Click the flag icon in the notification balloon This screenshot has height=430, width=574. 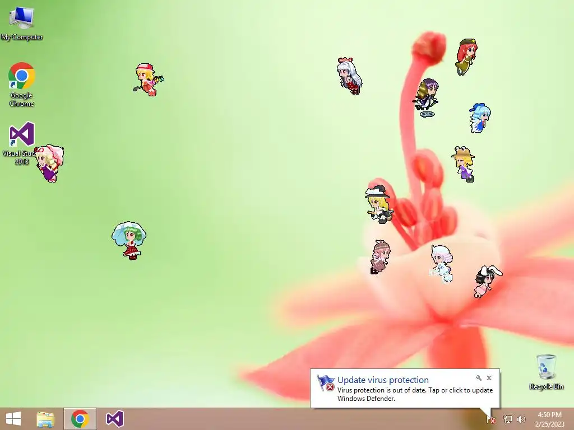pos(325,383)
